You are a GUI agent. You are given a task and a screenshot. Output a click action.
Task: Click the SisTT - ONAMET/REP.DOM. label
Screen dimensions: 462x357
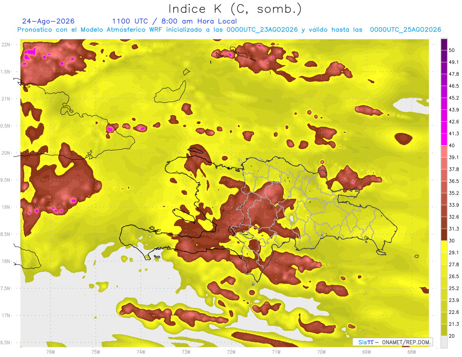point(393,342)
